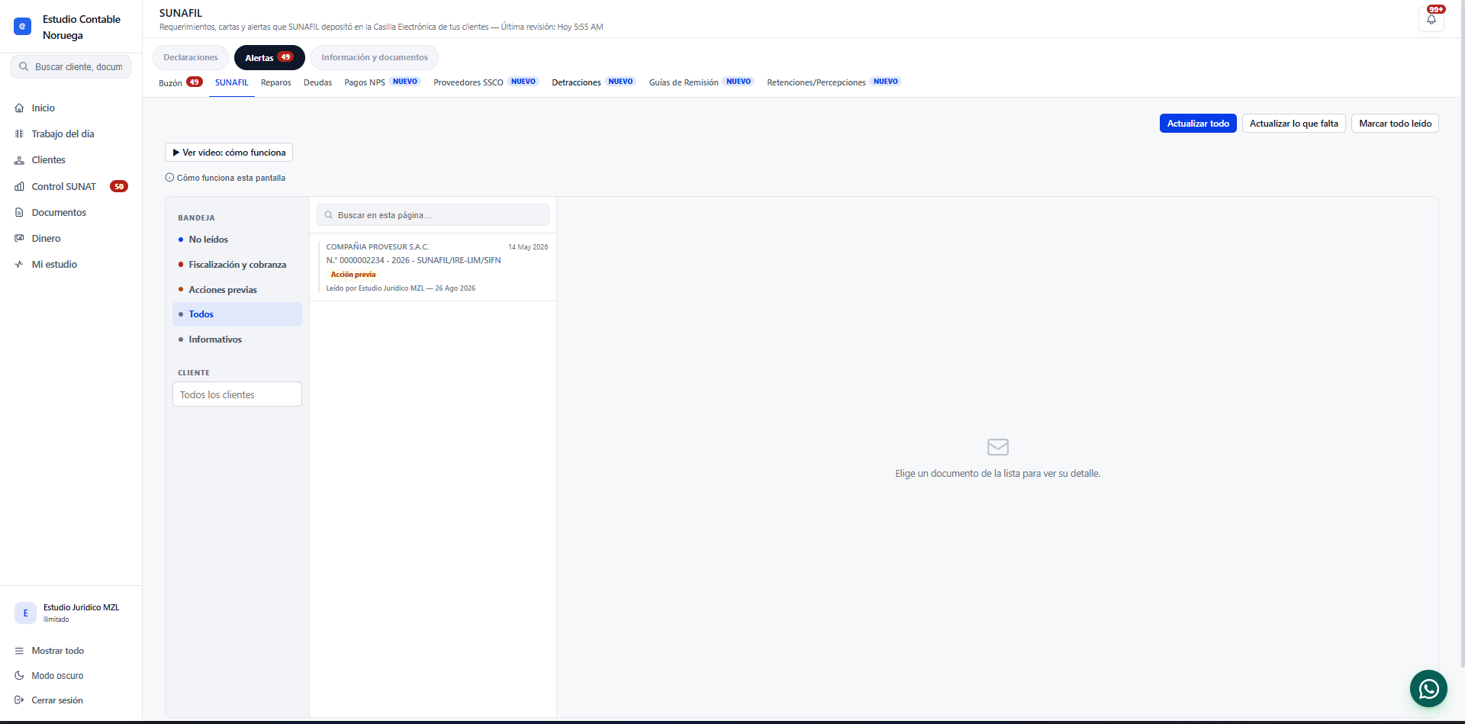Viewport: 1465px width, 724px height.
Task: Click Marcar todo leído button
Action: [x=1395, y=124]
